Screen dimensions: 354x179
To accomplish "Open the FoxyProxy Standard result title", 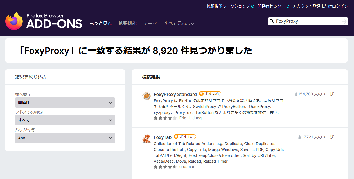I will [175, 94].
